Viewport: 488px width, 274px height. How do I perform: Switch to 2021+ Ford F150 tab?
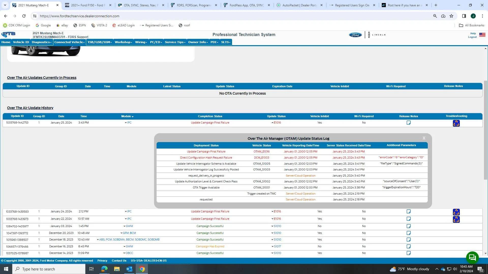tap(88, 5)
